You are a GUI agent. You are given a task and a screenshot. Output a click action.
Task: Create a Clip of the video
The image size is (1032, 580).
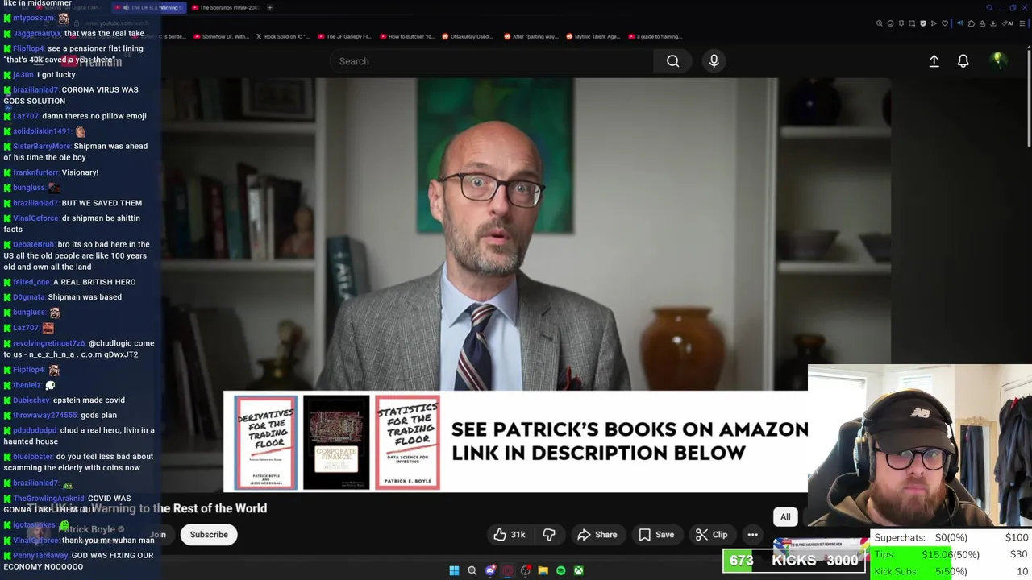pyautogui.click(x=712, y=535)
